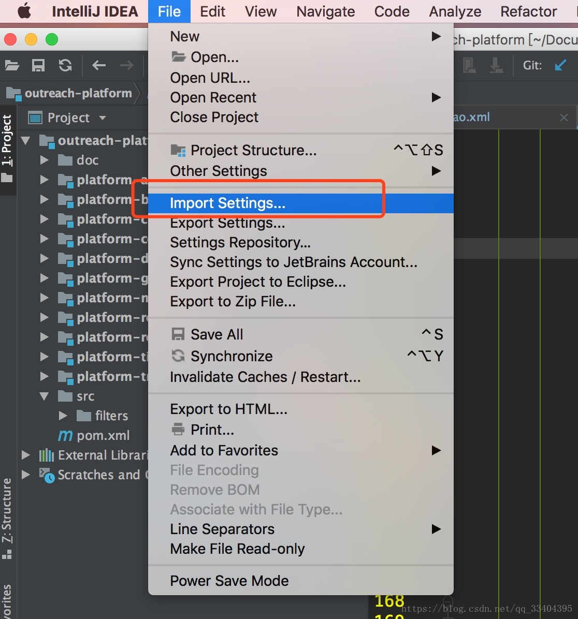The image size is (578, 619).
Task: Select Sync Settings to JetBrains Account...
Action: click(301, 262)
